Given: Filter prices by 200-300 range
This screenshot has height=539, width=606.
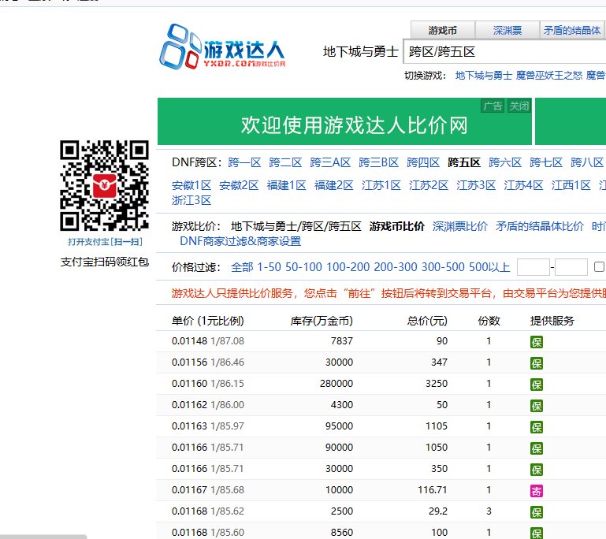Looking at the screenshot, I should click(396, 267).
